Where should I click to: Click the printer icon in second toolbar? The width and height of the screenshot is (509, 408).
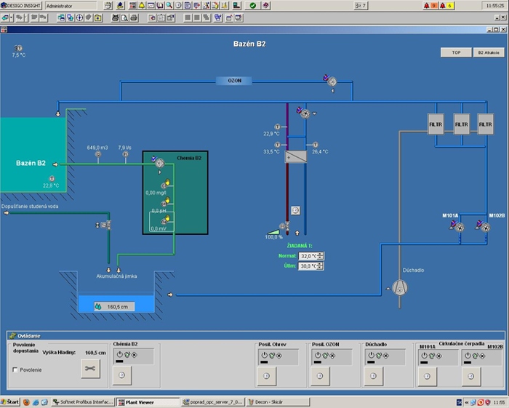134,18
